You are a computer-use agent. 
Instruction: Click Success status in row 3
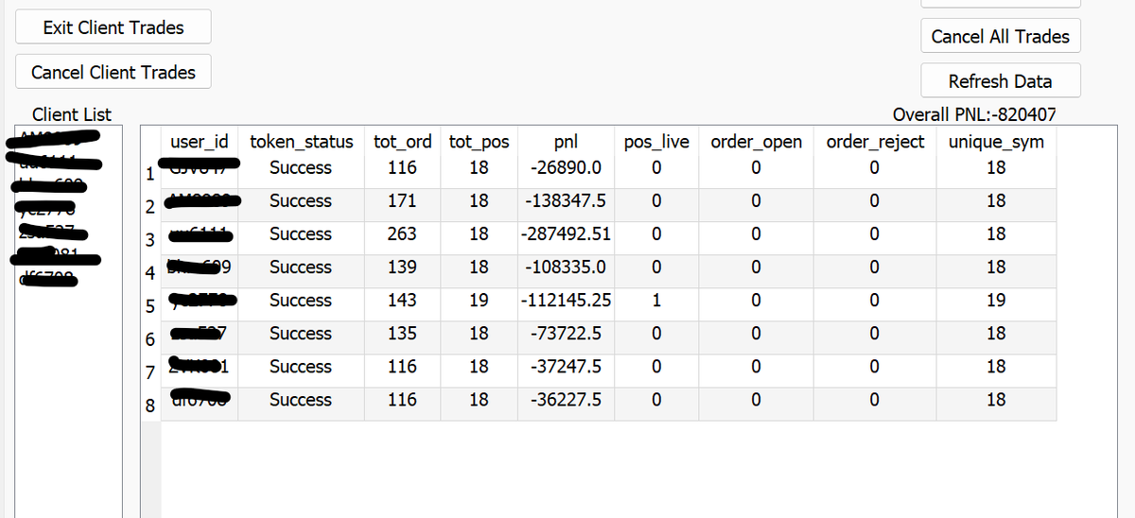pyautogui.click(x=301, y=234)
